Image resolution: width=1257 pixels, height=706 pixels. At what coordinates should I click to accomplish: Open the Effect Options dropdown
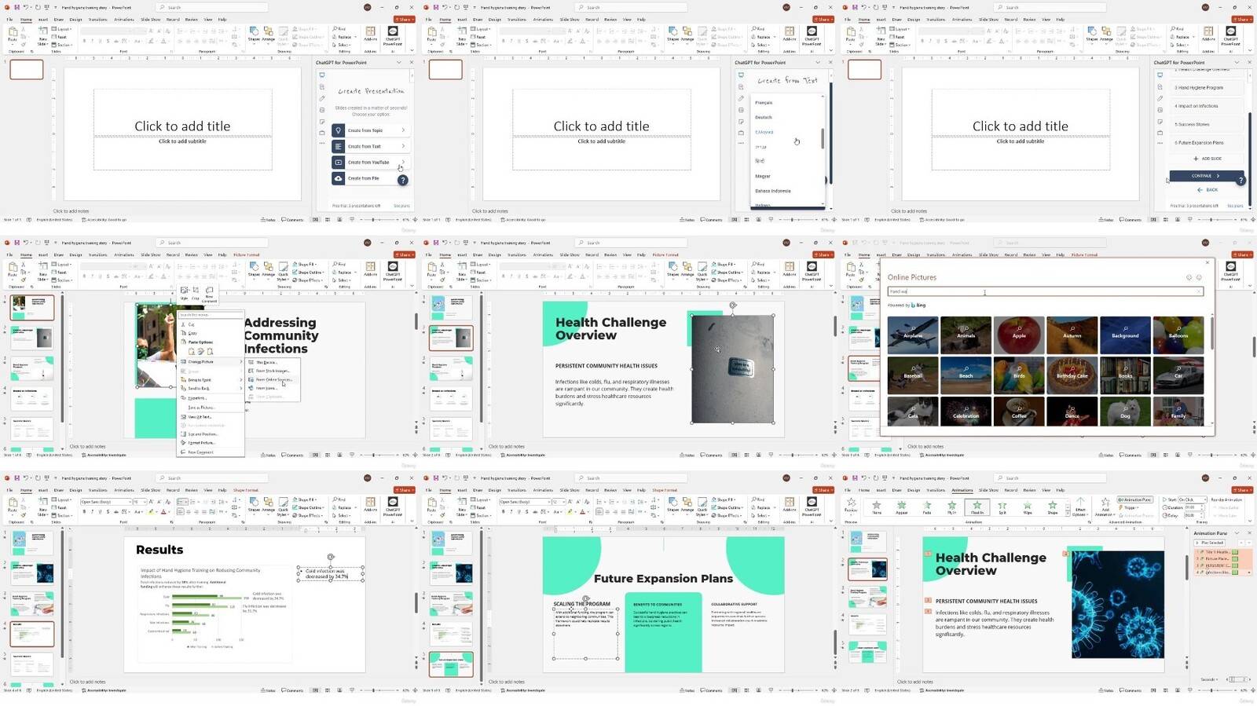(x=1080, y=507)
